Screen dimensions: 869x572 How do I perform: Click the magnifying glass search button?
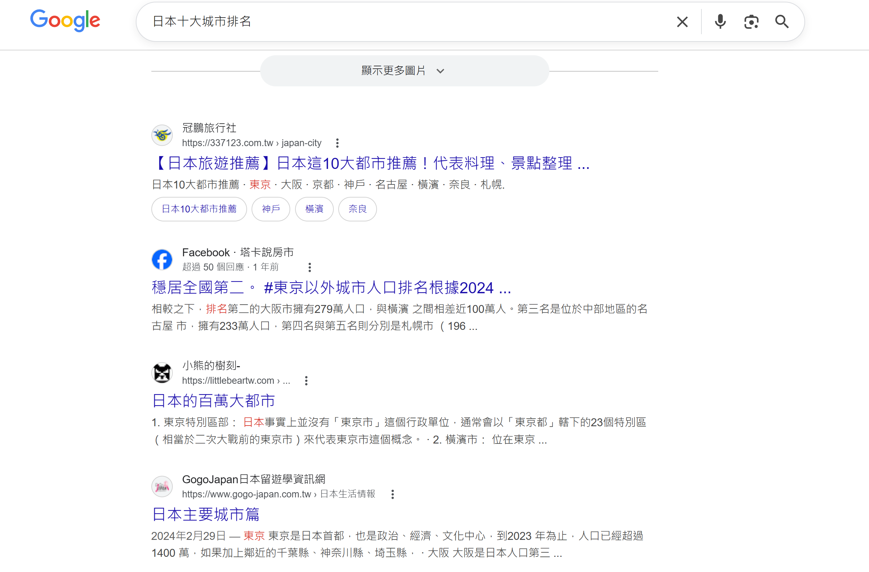pyautogui.click(x=782, y=22)
